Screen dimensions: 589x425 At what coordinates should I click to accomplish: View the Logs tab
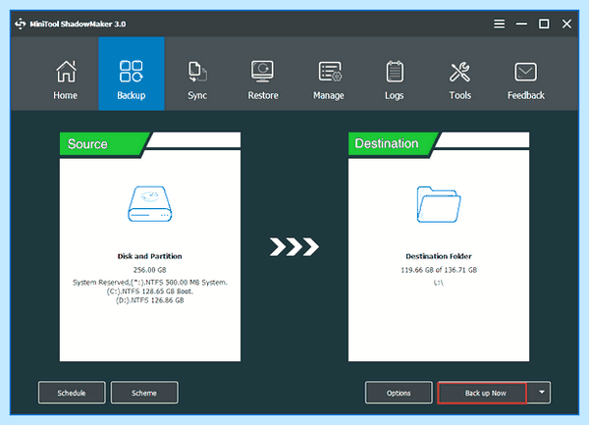tap(395, 74)
